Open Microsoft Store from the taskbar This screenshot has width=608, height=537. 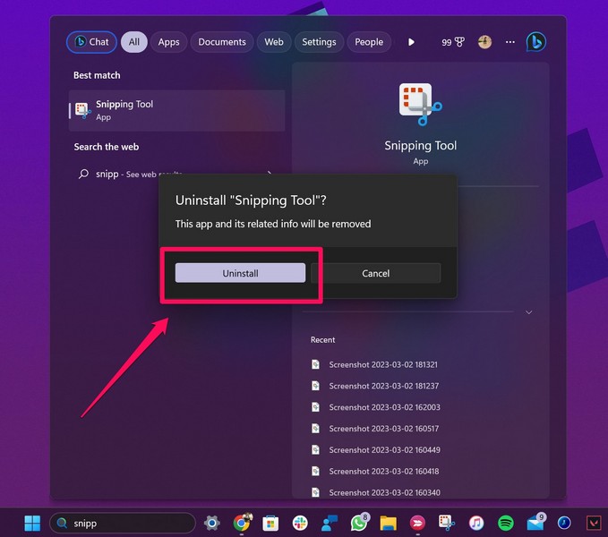pos(270,523)
